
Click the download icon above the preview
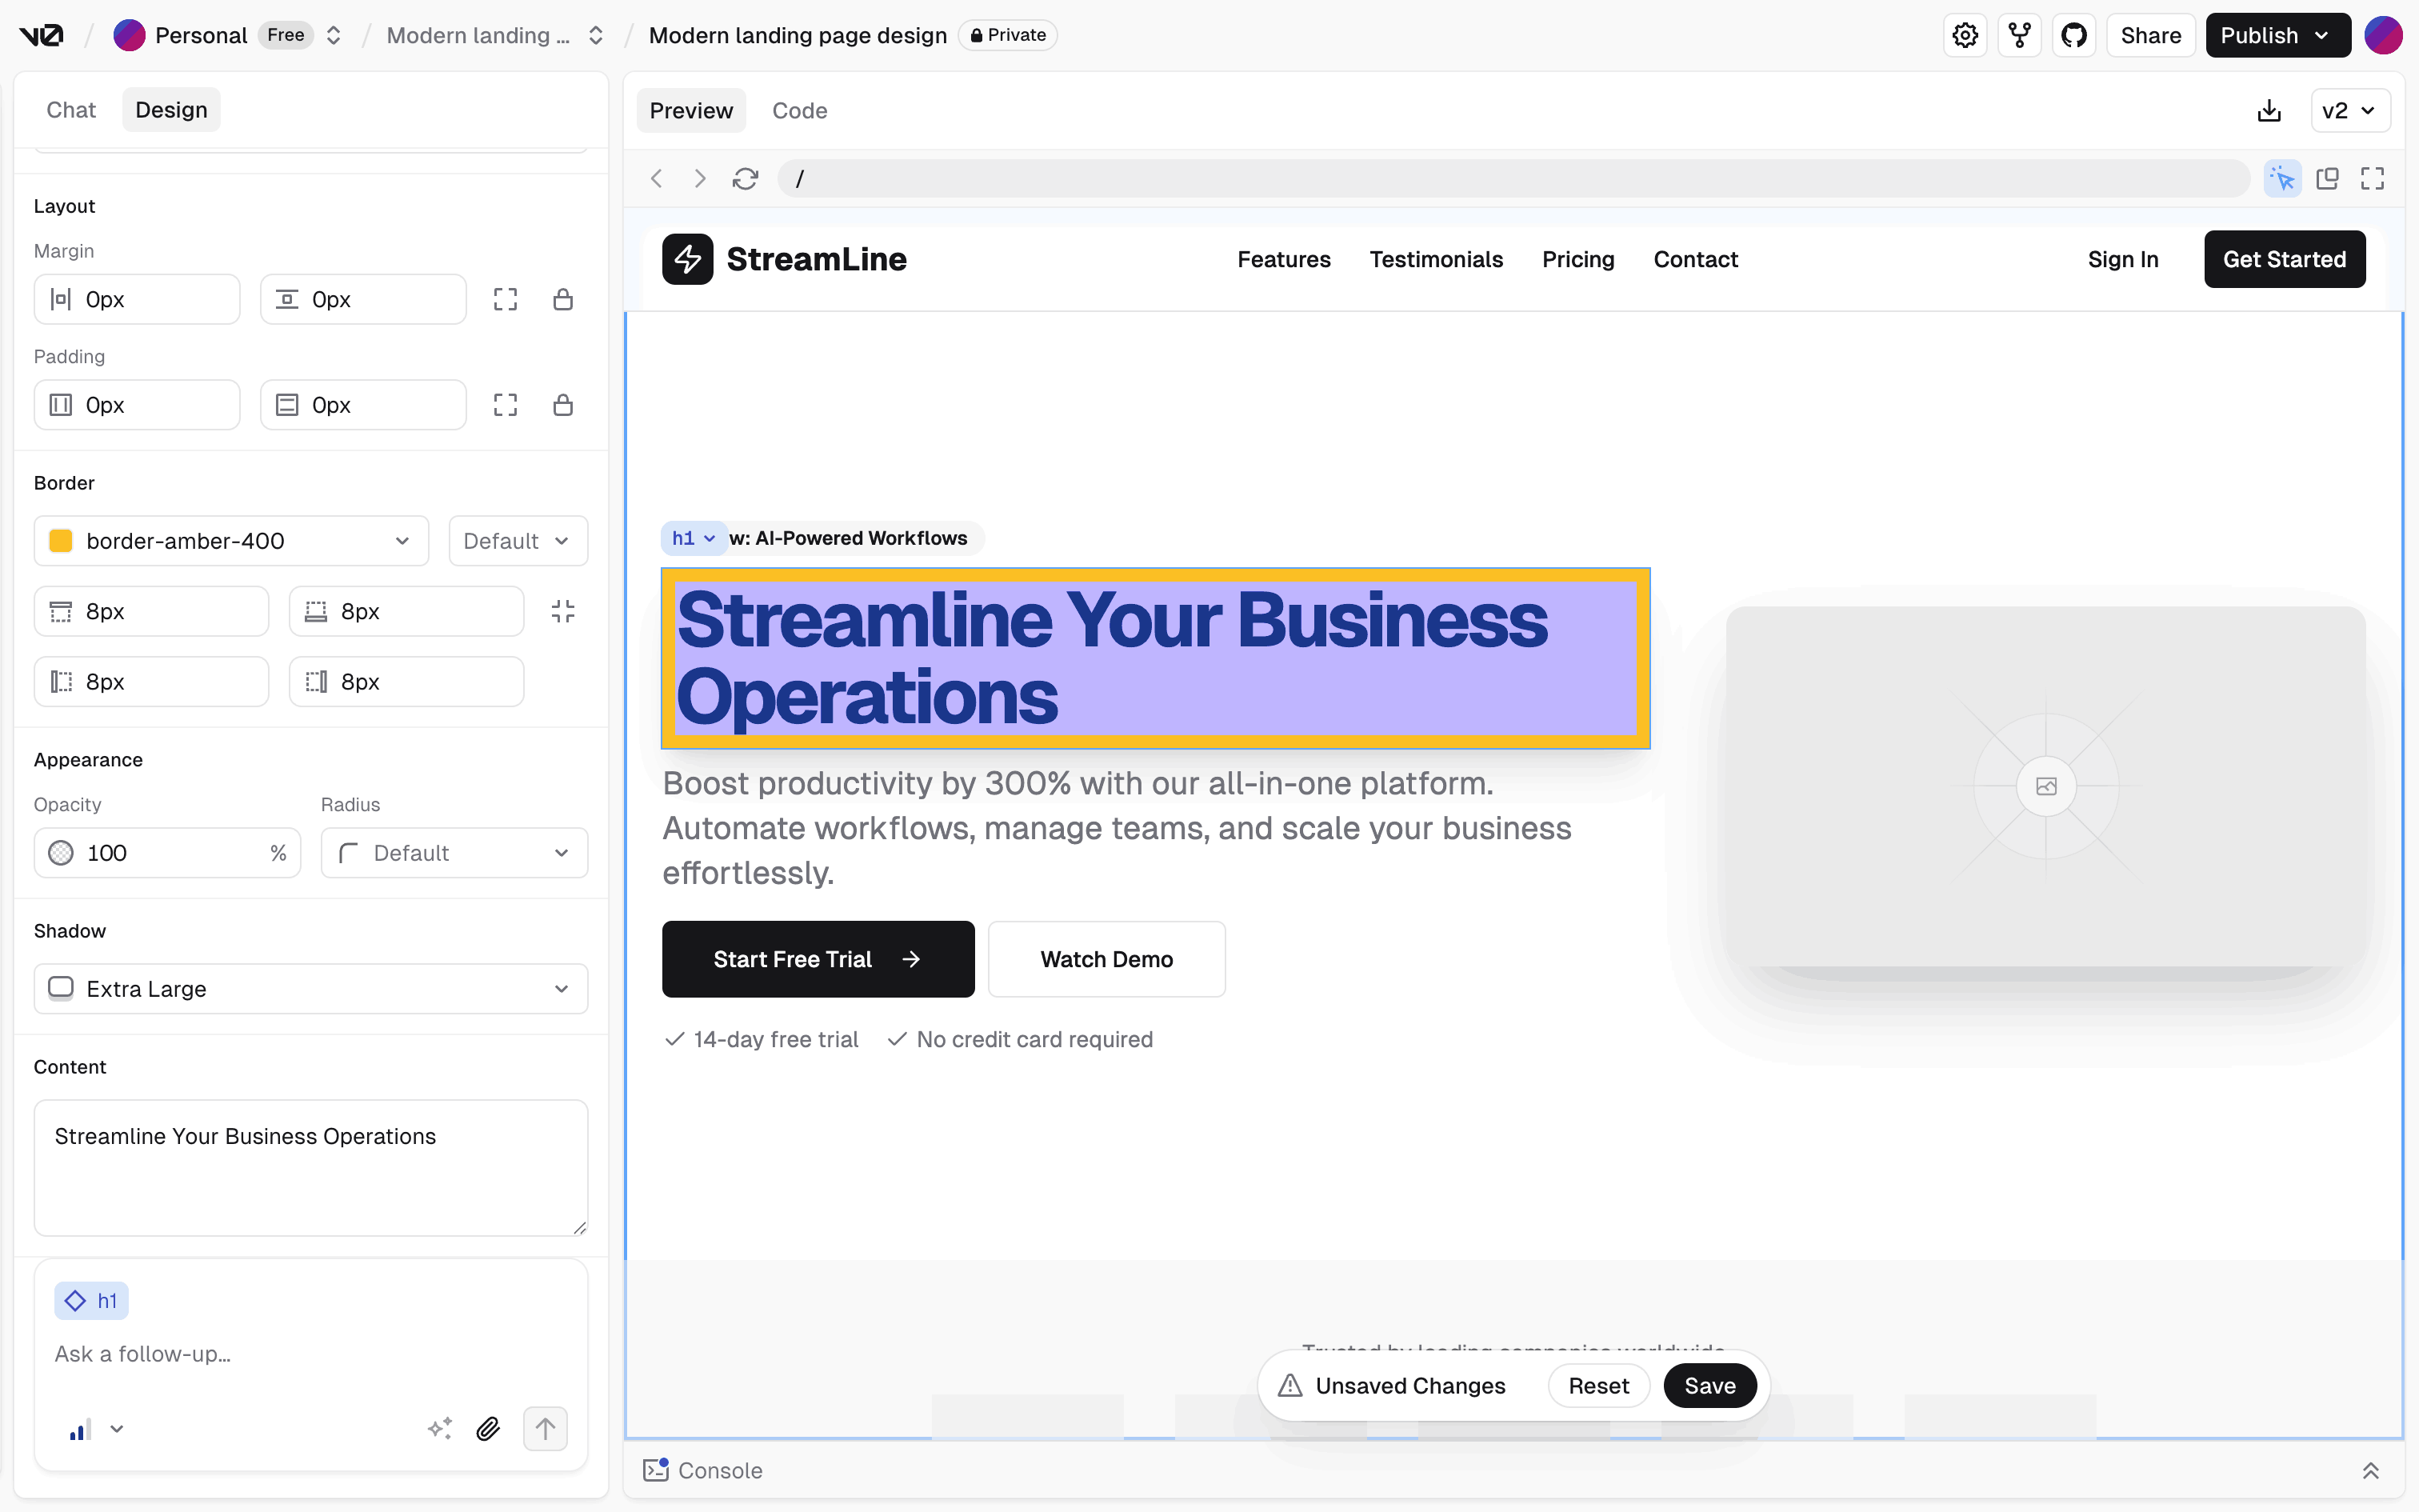tap(2269, 111)
